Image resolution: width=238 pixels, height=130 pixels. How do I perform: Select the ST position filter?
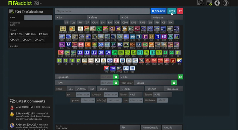pos(66,22)
